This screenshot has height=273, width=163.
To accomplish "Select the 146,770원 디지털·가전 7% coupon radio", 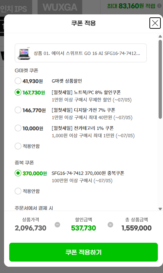I will click(x=18, y=110).
